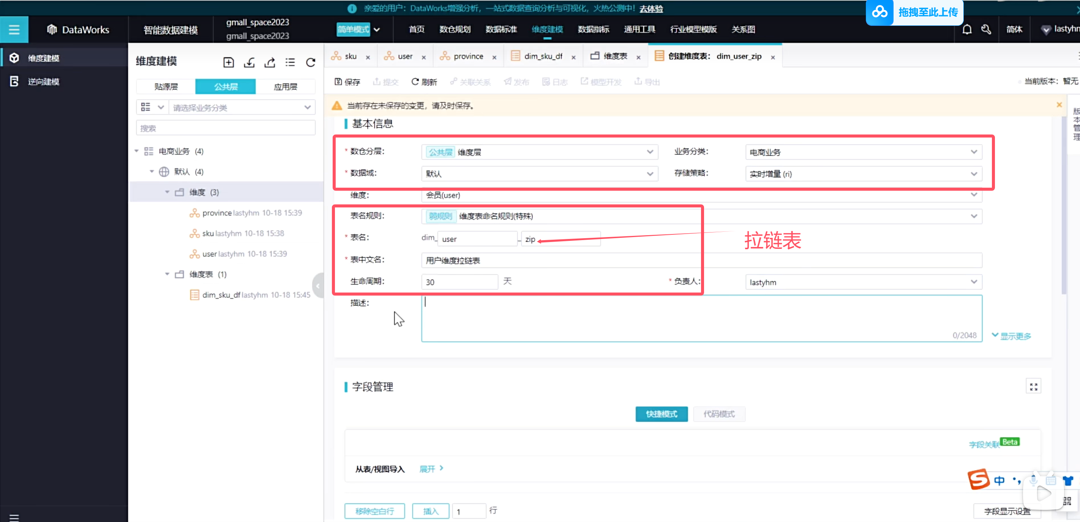Image resolution: width=1080 pixels, height=522 pixels.
Task: Open the 数据指标 menu
Action: [x=593, y=29]
